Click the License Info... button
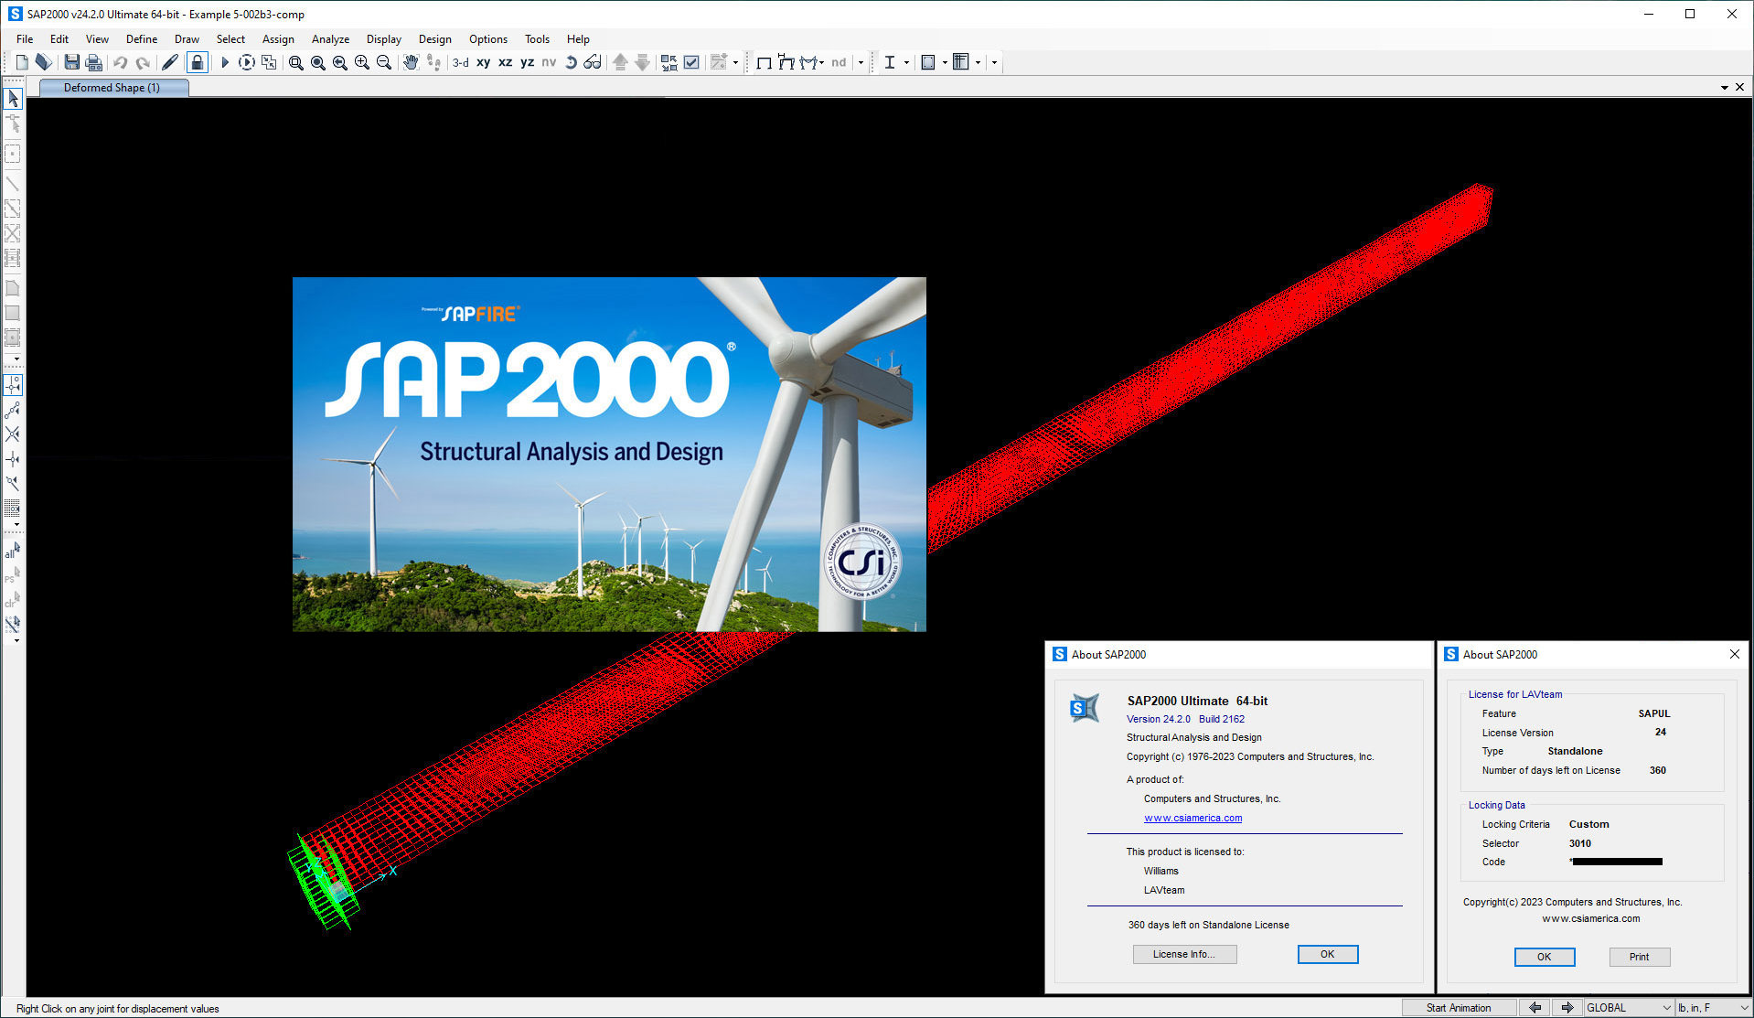The width and height of the screenshot is (1754, 1018). (x=1184, y=954)
